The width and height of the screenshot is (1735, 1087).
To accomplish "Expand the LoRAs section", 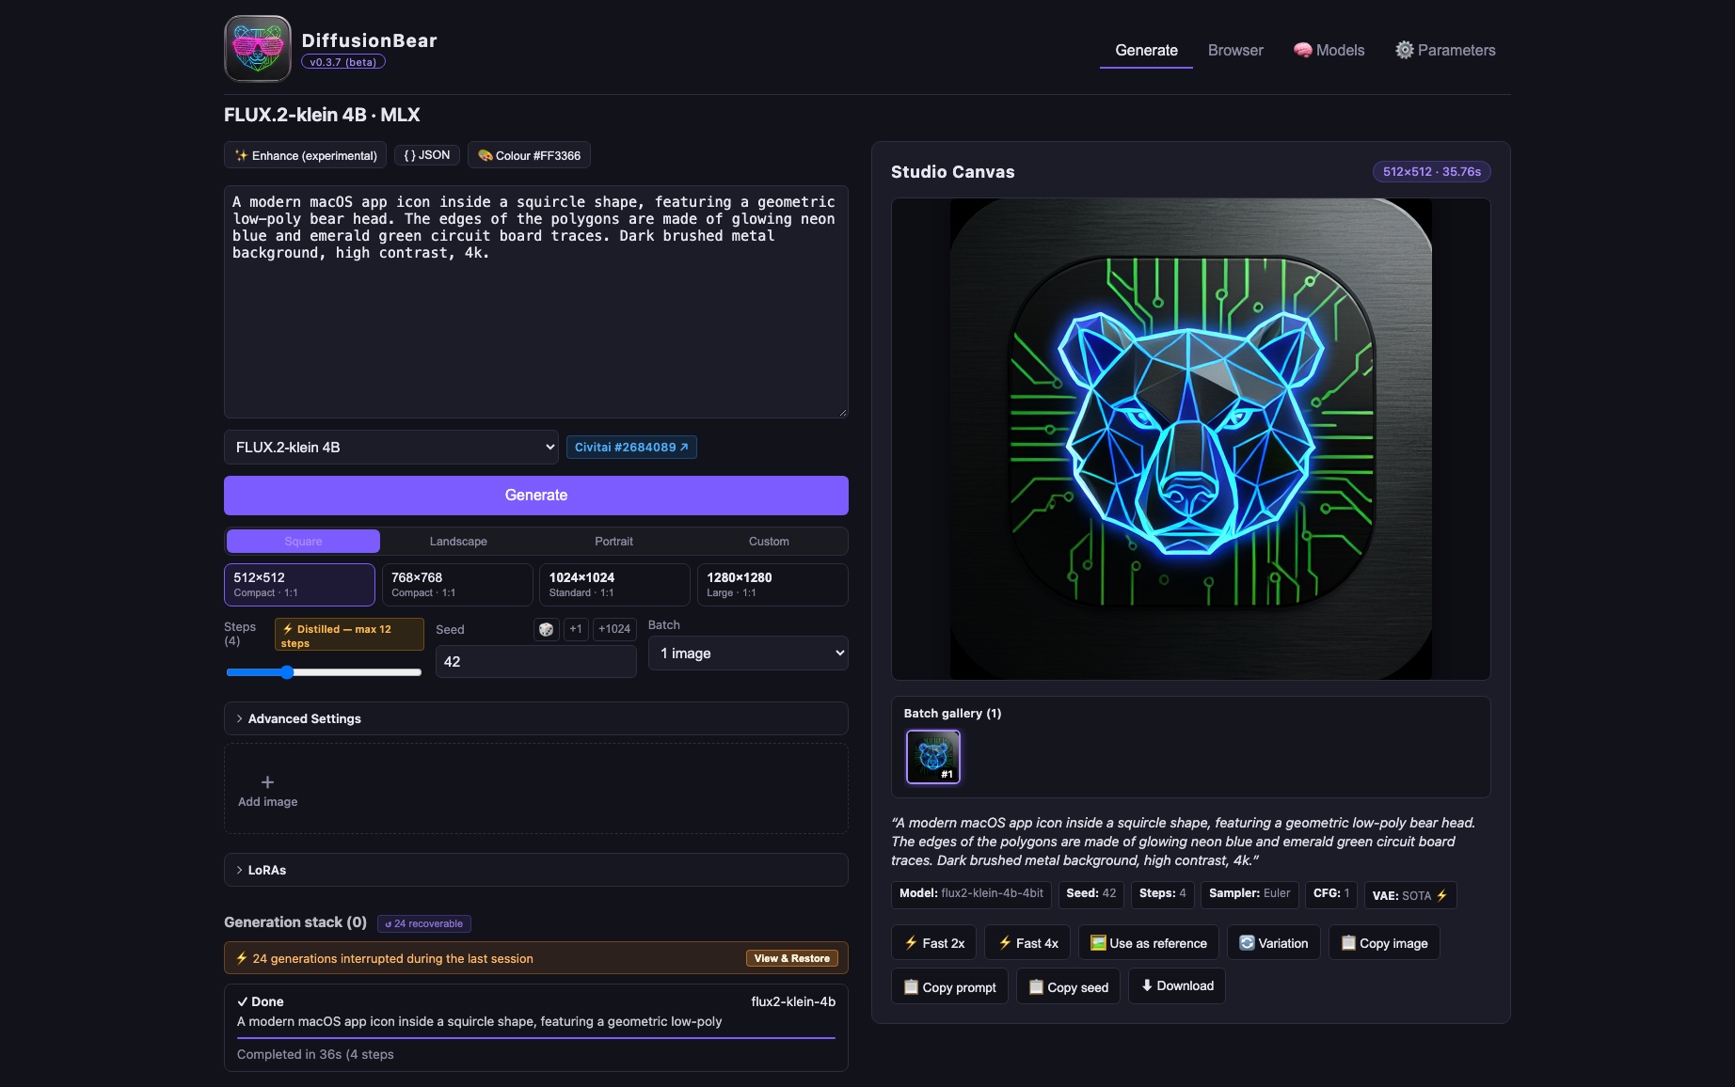I will tap(536, 870).
